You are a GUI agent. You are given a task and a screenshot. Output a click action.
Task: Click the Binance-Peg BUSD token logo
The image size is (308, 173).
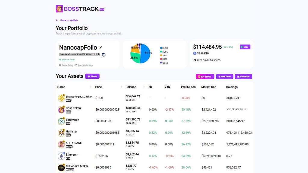[x=61, y=98]
